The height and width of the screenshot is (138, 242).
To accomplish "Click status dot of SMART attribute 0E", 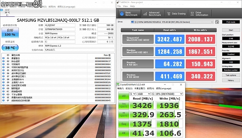I will (3, 97).
